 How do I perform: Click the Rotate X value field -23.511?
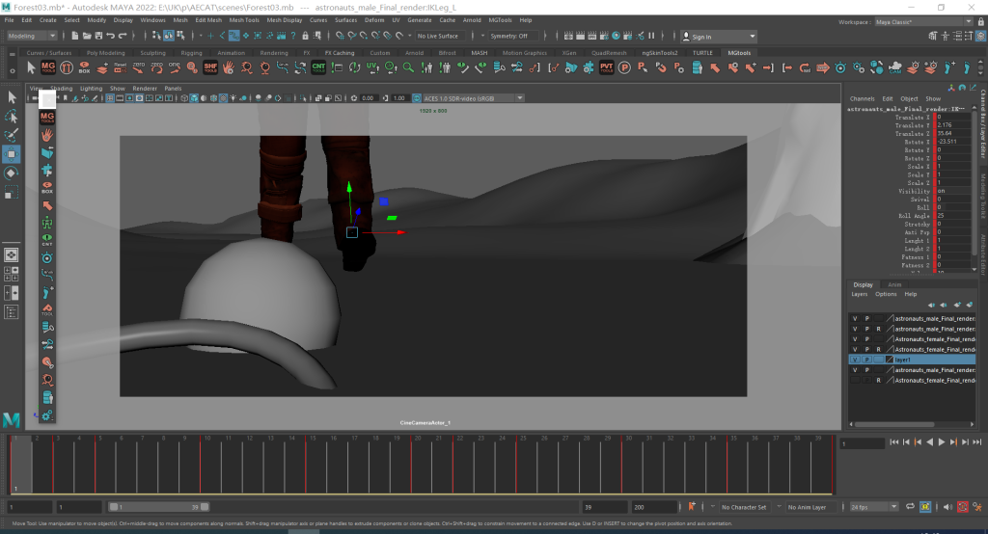click(952, 142)
